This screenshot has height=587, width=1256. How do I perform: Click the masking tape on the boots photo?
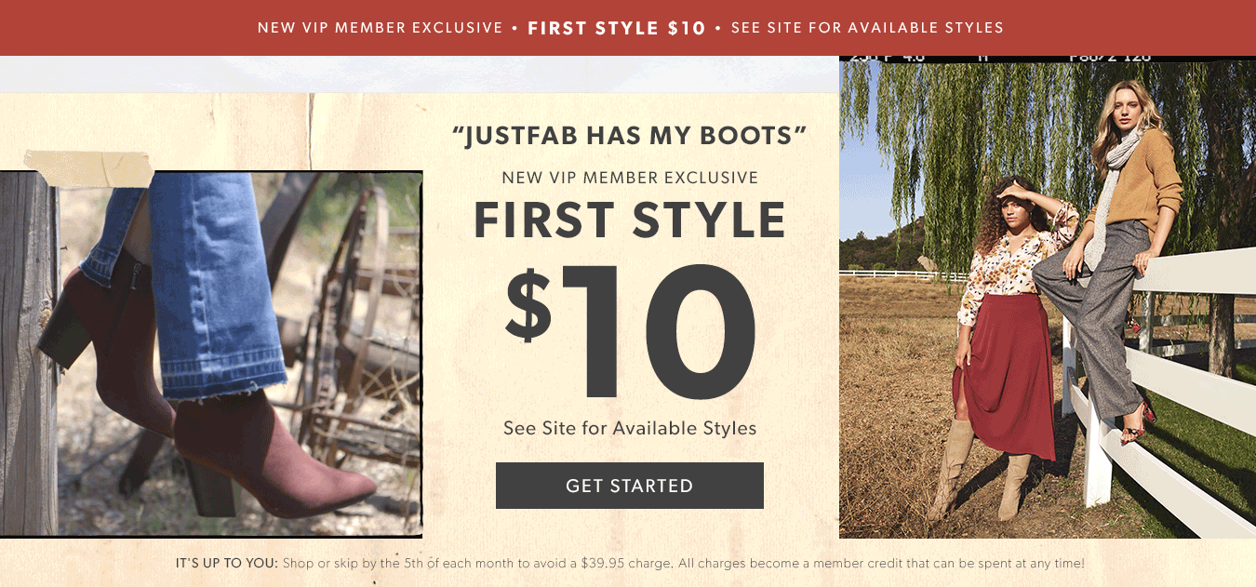pyautogui.click(x=102, y=169)
